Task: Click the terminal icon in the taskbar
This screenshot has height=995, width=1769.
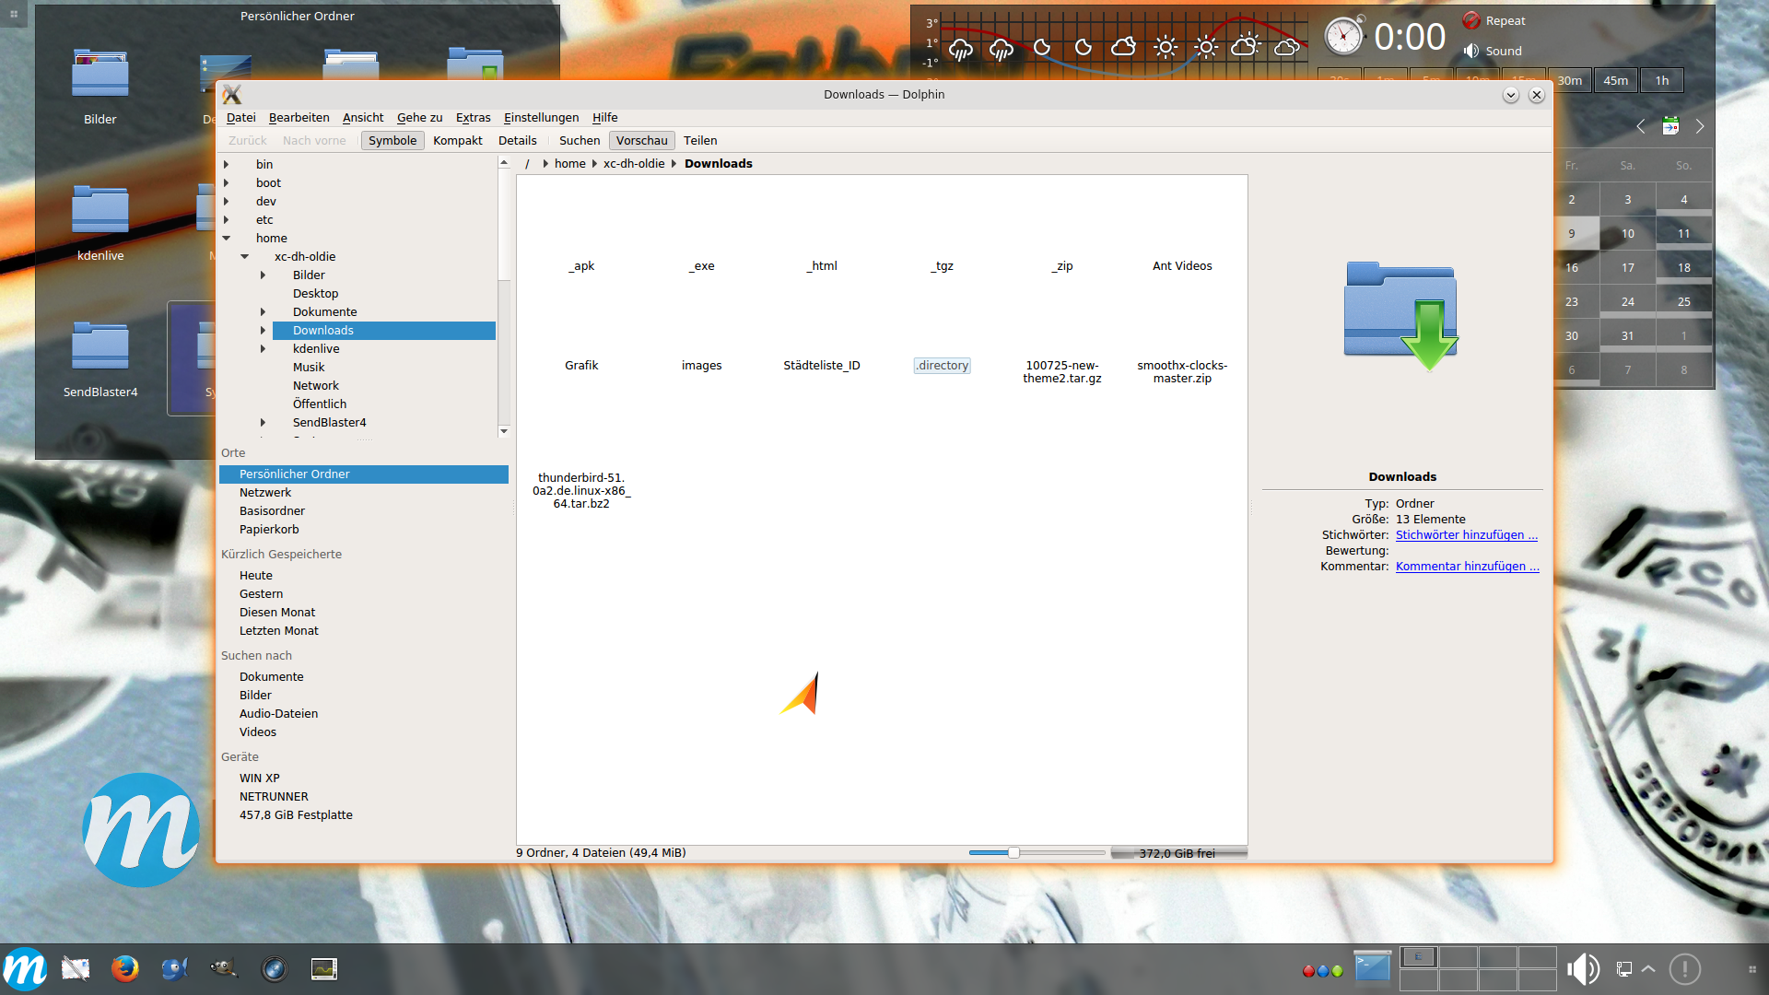Action: pyautogui.click(x=1372, y=967)
